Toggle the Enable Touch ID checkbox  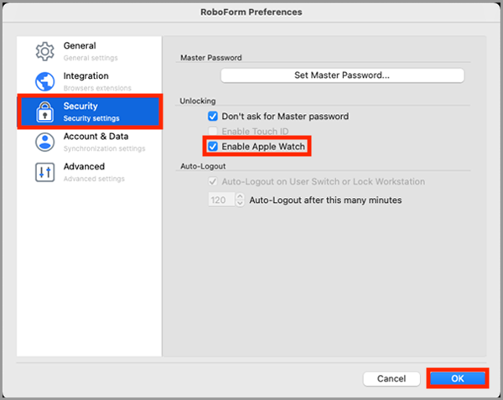213,131
